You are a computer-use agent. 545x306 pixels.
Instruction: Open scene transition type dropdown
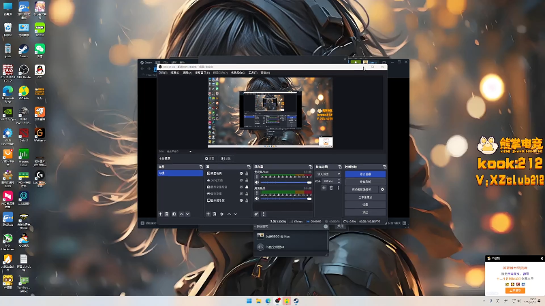pos(328,174)
